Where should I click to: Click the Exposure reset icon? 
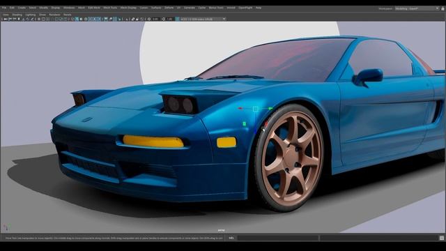pyautogui.click(x=149, y=19)
